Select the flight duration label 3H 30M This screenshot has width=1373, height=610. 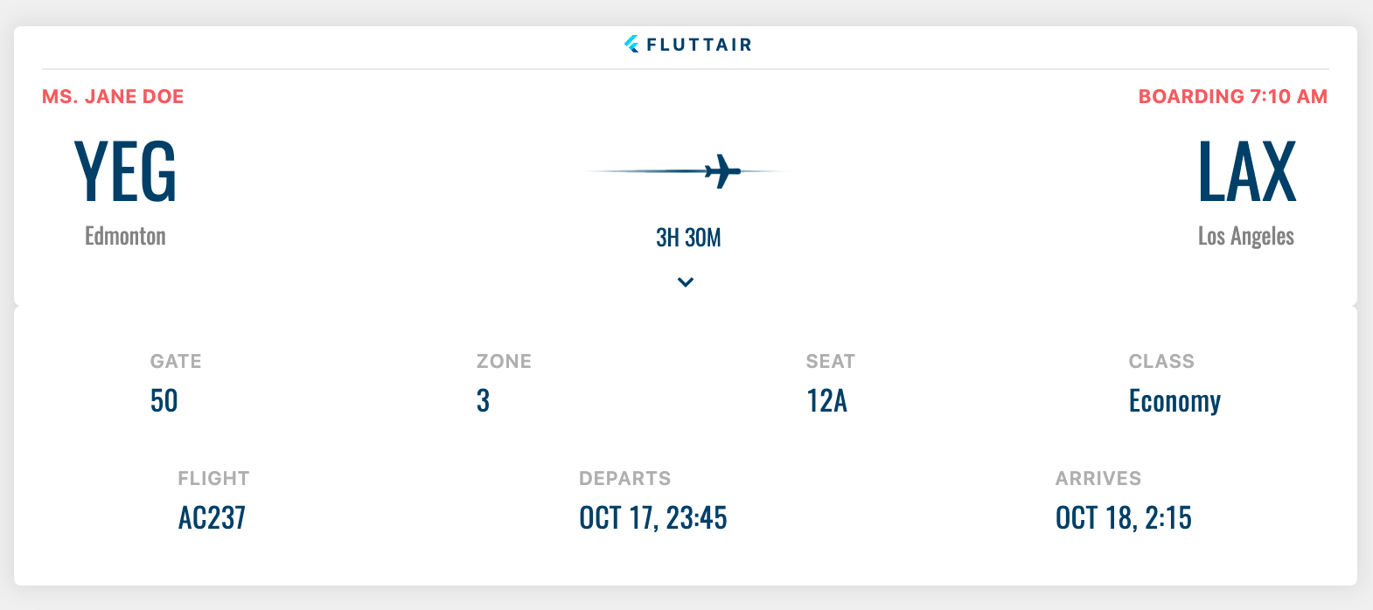point(687,236)
